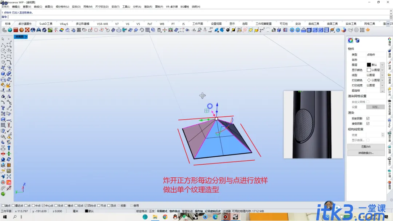Switch to the SubD工具 toolbar tab
The width and height of the screenshot is (393, 221).
coord(46,24)
